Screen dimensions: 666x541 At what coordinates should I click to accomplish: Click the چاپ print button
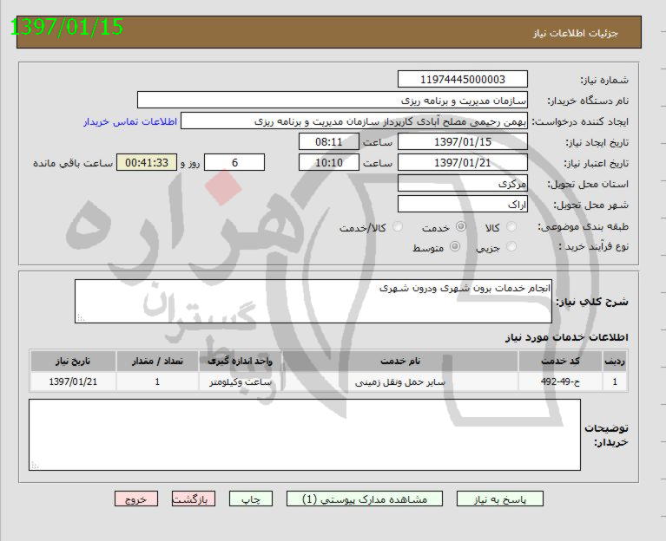(x=251, y=499)
